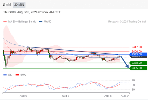Viewport: 148px width, 100px height.
Task: Click the RSI 30 level label
Action: click(133, 90)
